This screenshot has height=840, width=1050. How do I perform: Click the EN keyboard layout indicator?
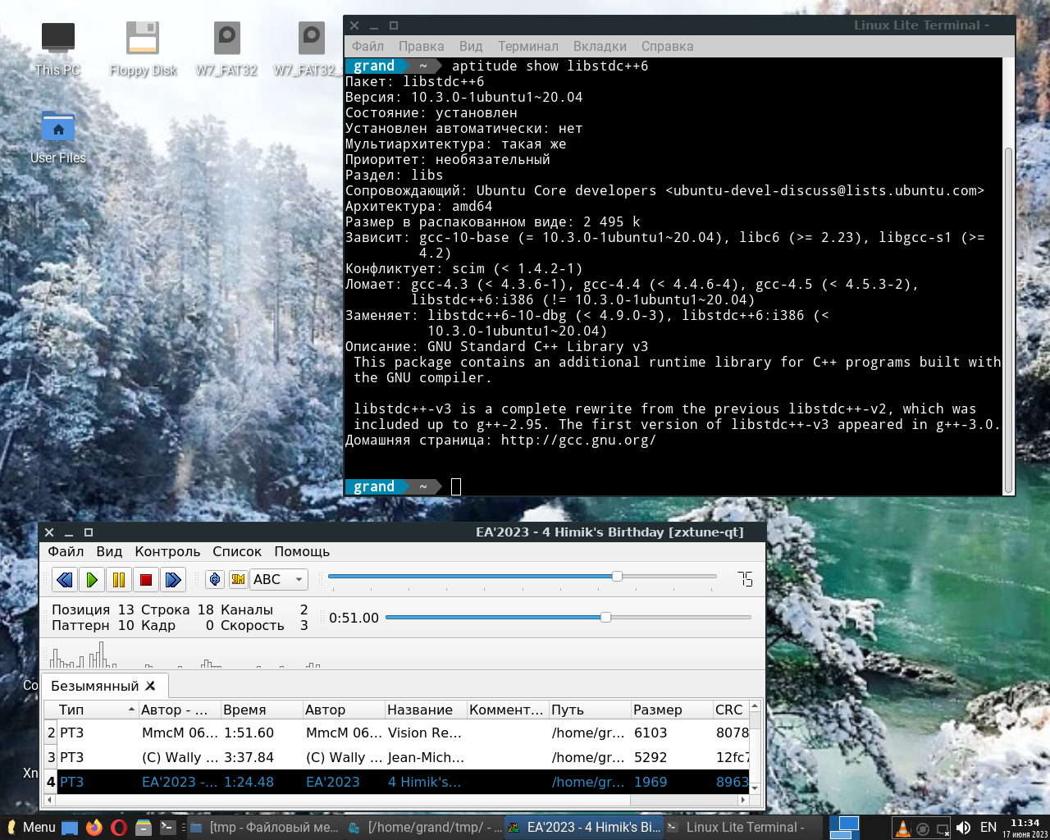point(988,828)
